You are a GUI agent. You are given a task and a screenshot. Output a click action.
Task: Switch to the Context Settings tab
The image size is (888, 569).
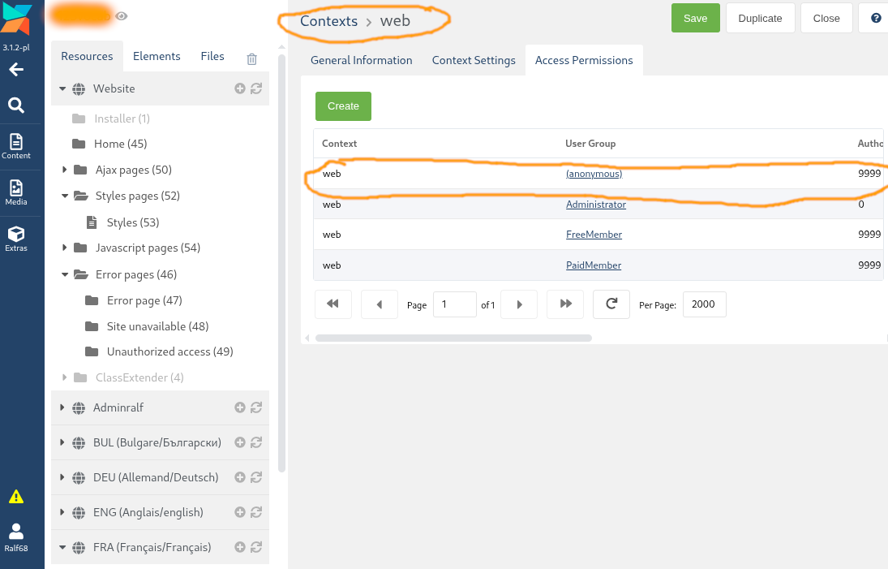pos(474,60)
